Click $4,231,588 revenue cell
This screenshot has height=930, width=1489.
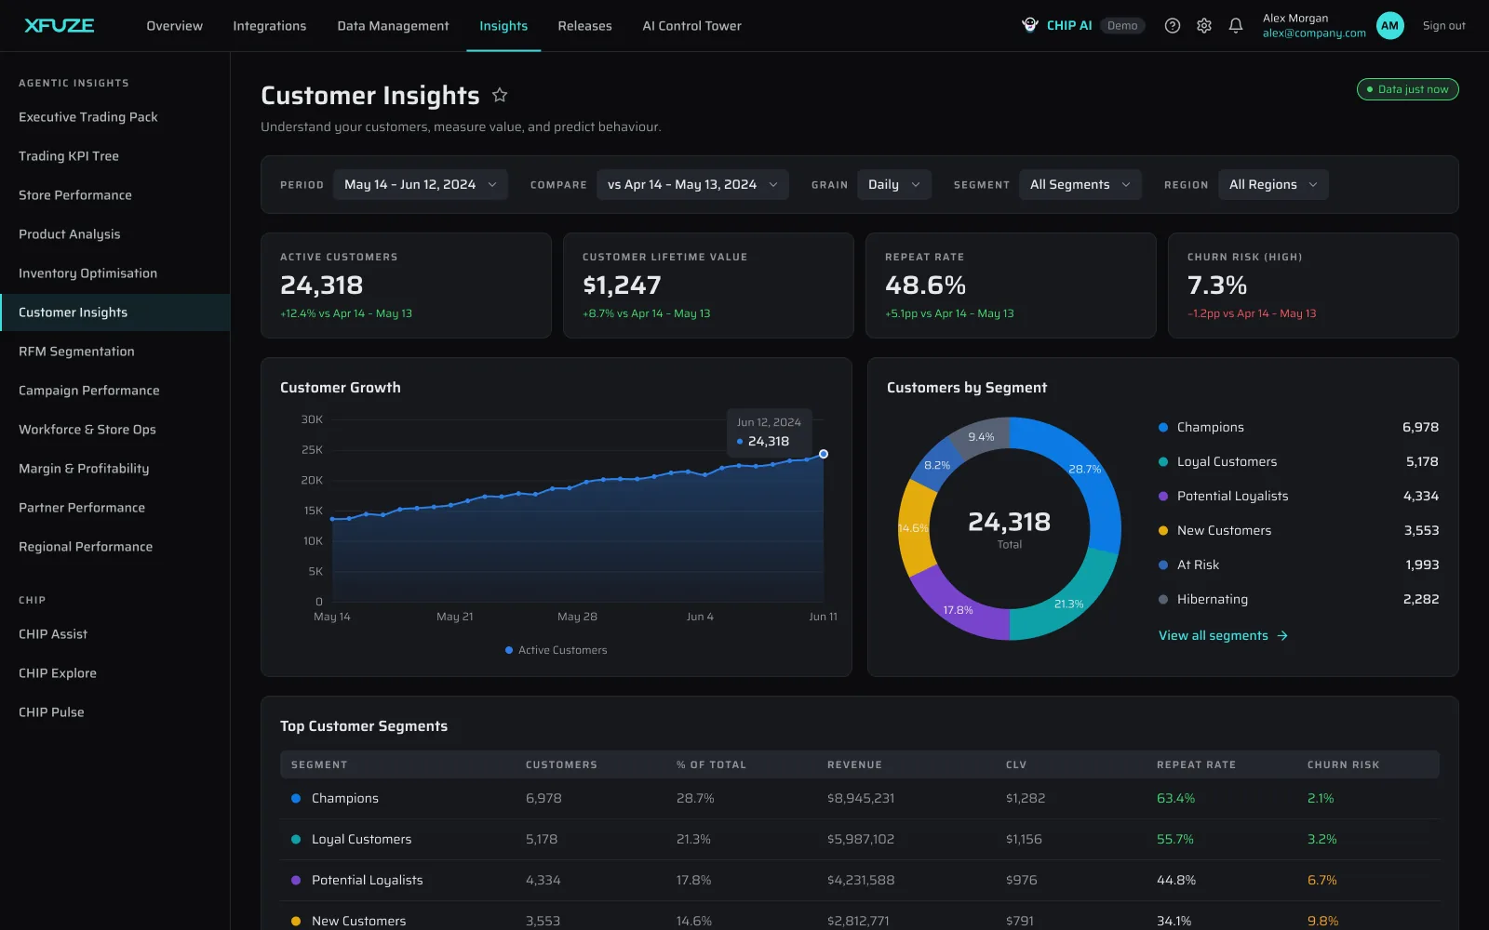(x=861, y=880)
